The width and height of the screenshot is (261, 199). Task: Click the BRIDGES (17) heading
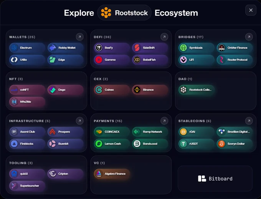(191, 37)
